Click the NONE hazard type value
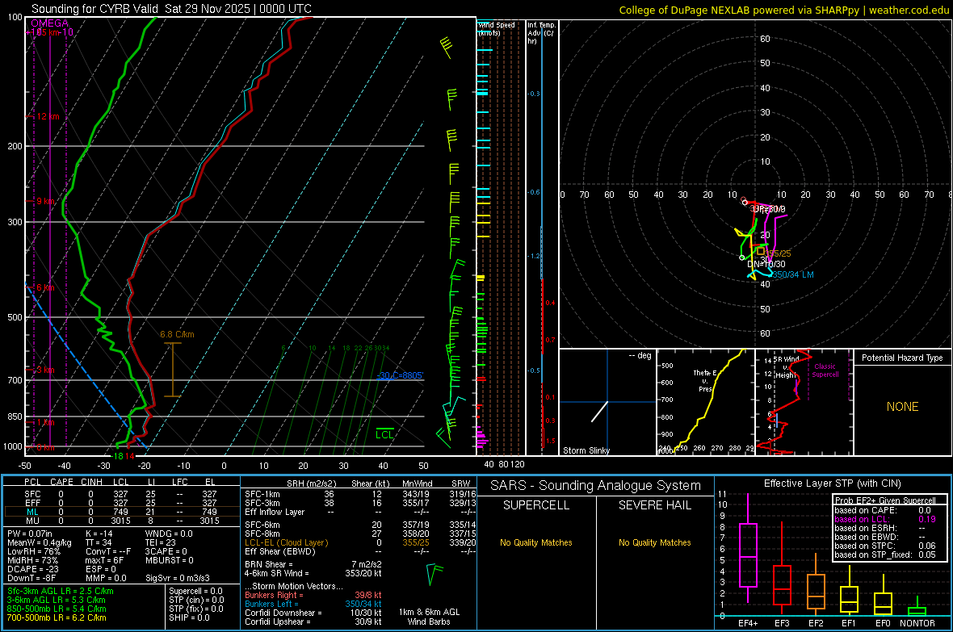The width and height of the screenshot is (953, 632). pos(902,407)
